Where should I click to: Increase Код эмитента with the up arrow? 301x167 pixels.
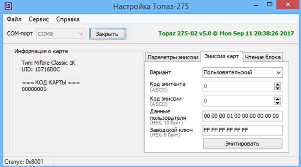277,84
